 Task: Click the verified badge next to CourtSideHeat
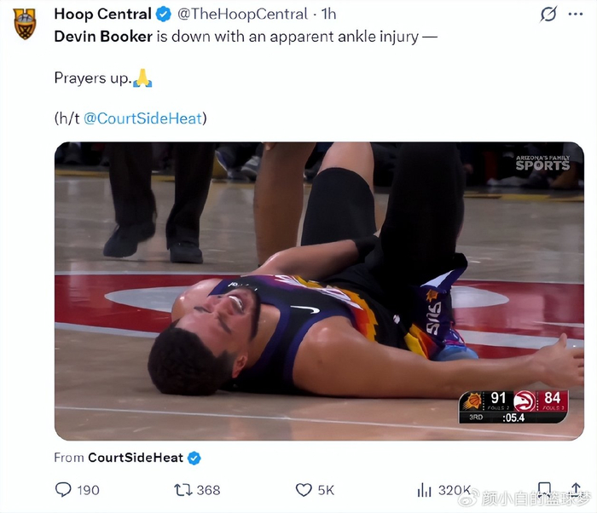tap(194, 458)
